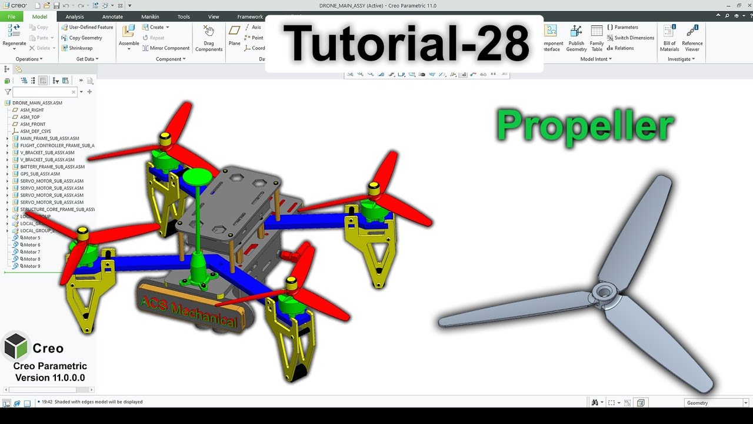
Task: Choose Copy Geometry in Get Data
Action: 82,38
